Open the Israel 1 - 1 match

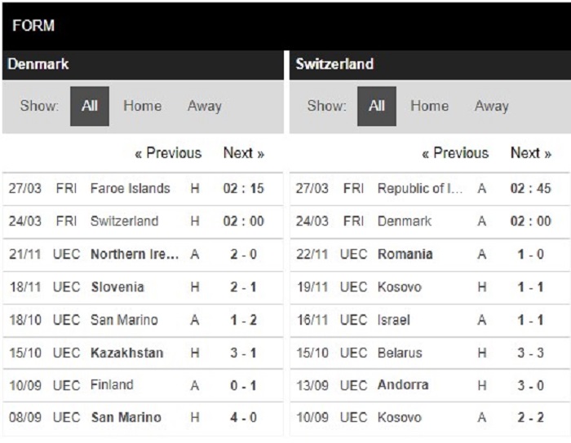[429, 320]
